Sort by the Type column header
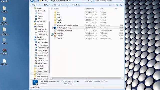 pos(101,9)
